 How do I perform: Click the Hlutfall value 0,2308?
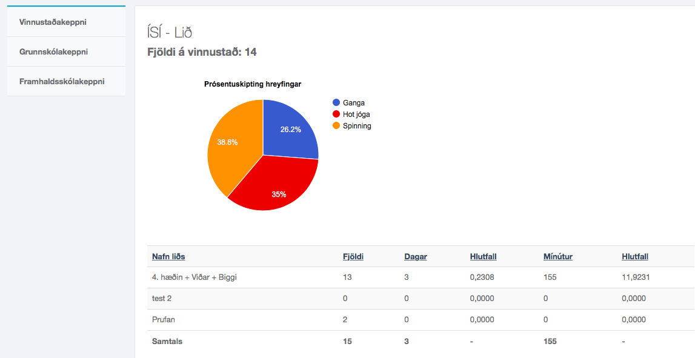482,277
